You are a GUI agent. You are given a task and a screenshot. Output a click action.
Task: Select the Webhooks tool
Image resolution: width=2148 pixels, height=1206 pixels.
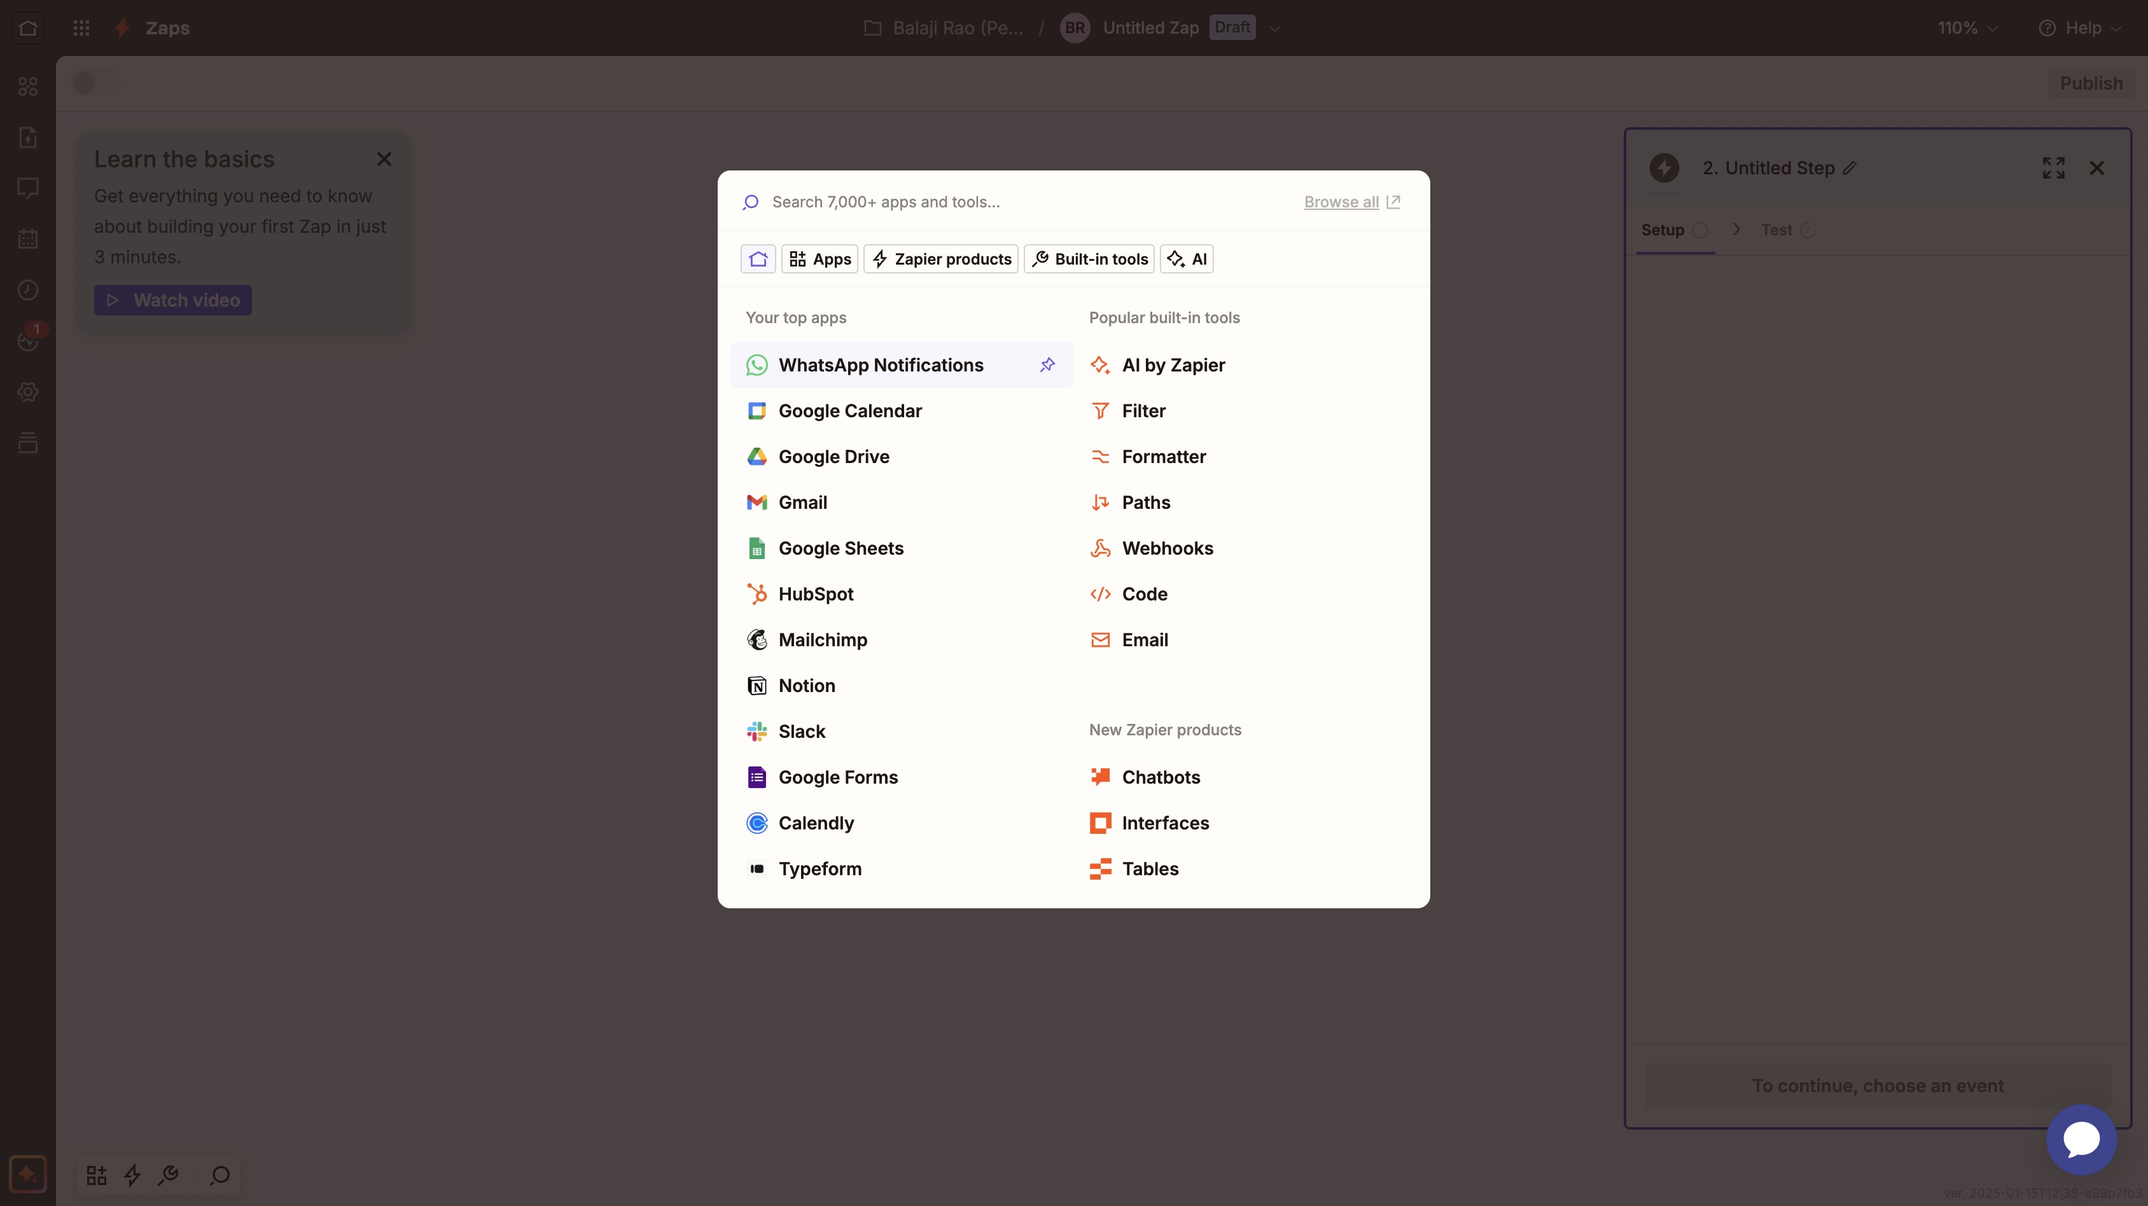(1245, 548)
